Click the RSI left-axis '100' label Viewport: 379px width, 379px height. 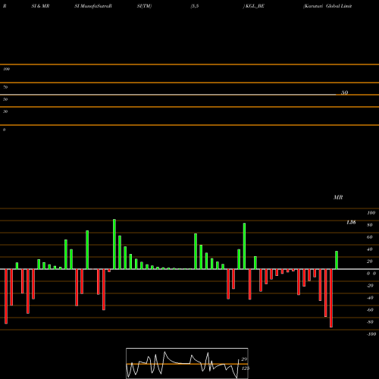(6, 69)
